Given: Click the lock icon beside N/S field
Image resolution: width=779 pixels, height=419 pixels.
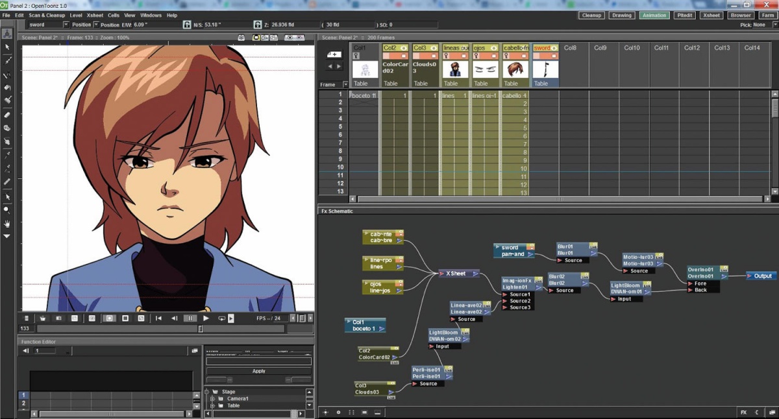Looking at the screenshot, I should click(188, 25).
